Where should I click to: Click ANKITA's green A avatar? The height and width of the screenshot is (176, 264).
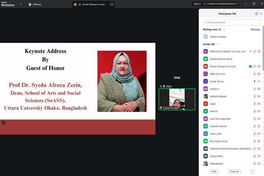(205, 111)
